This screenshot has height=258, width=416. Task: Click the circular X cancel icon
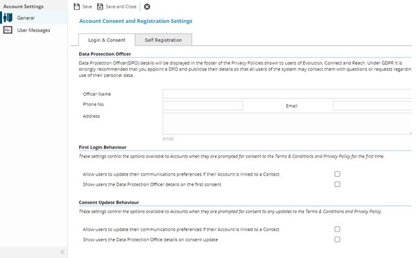pyautogui.click(x=147, y=7)
